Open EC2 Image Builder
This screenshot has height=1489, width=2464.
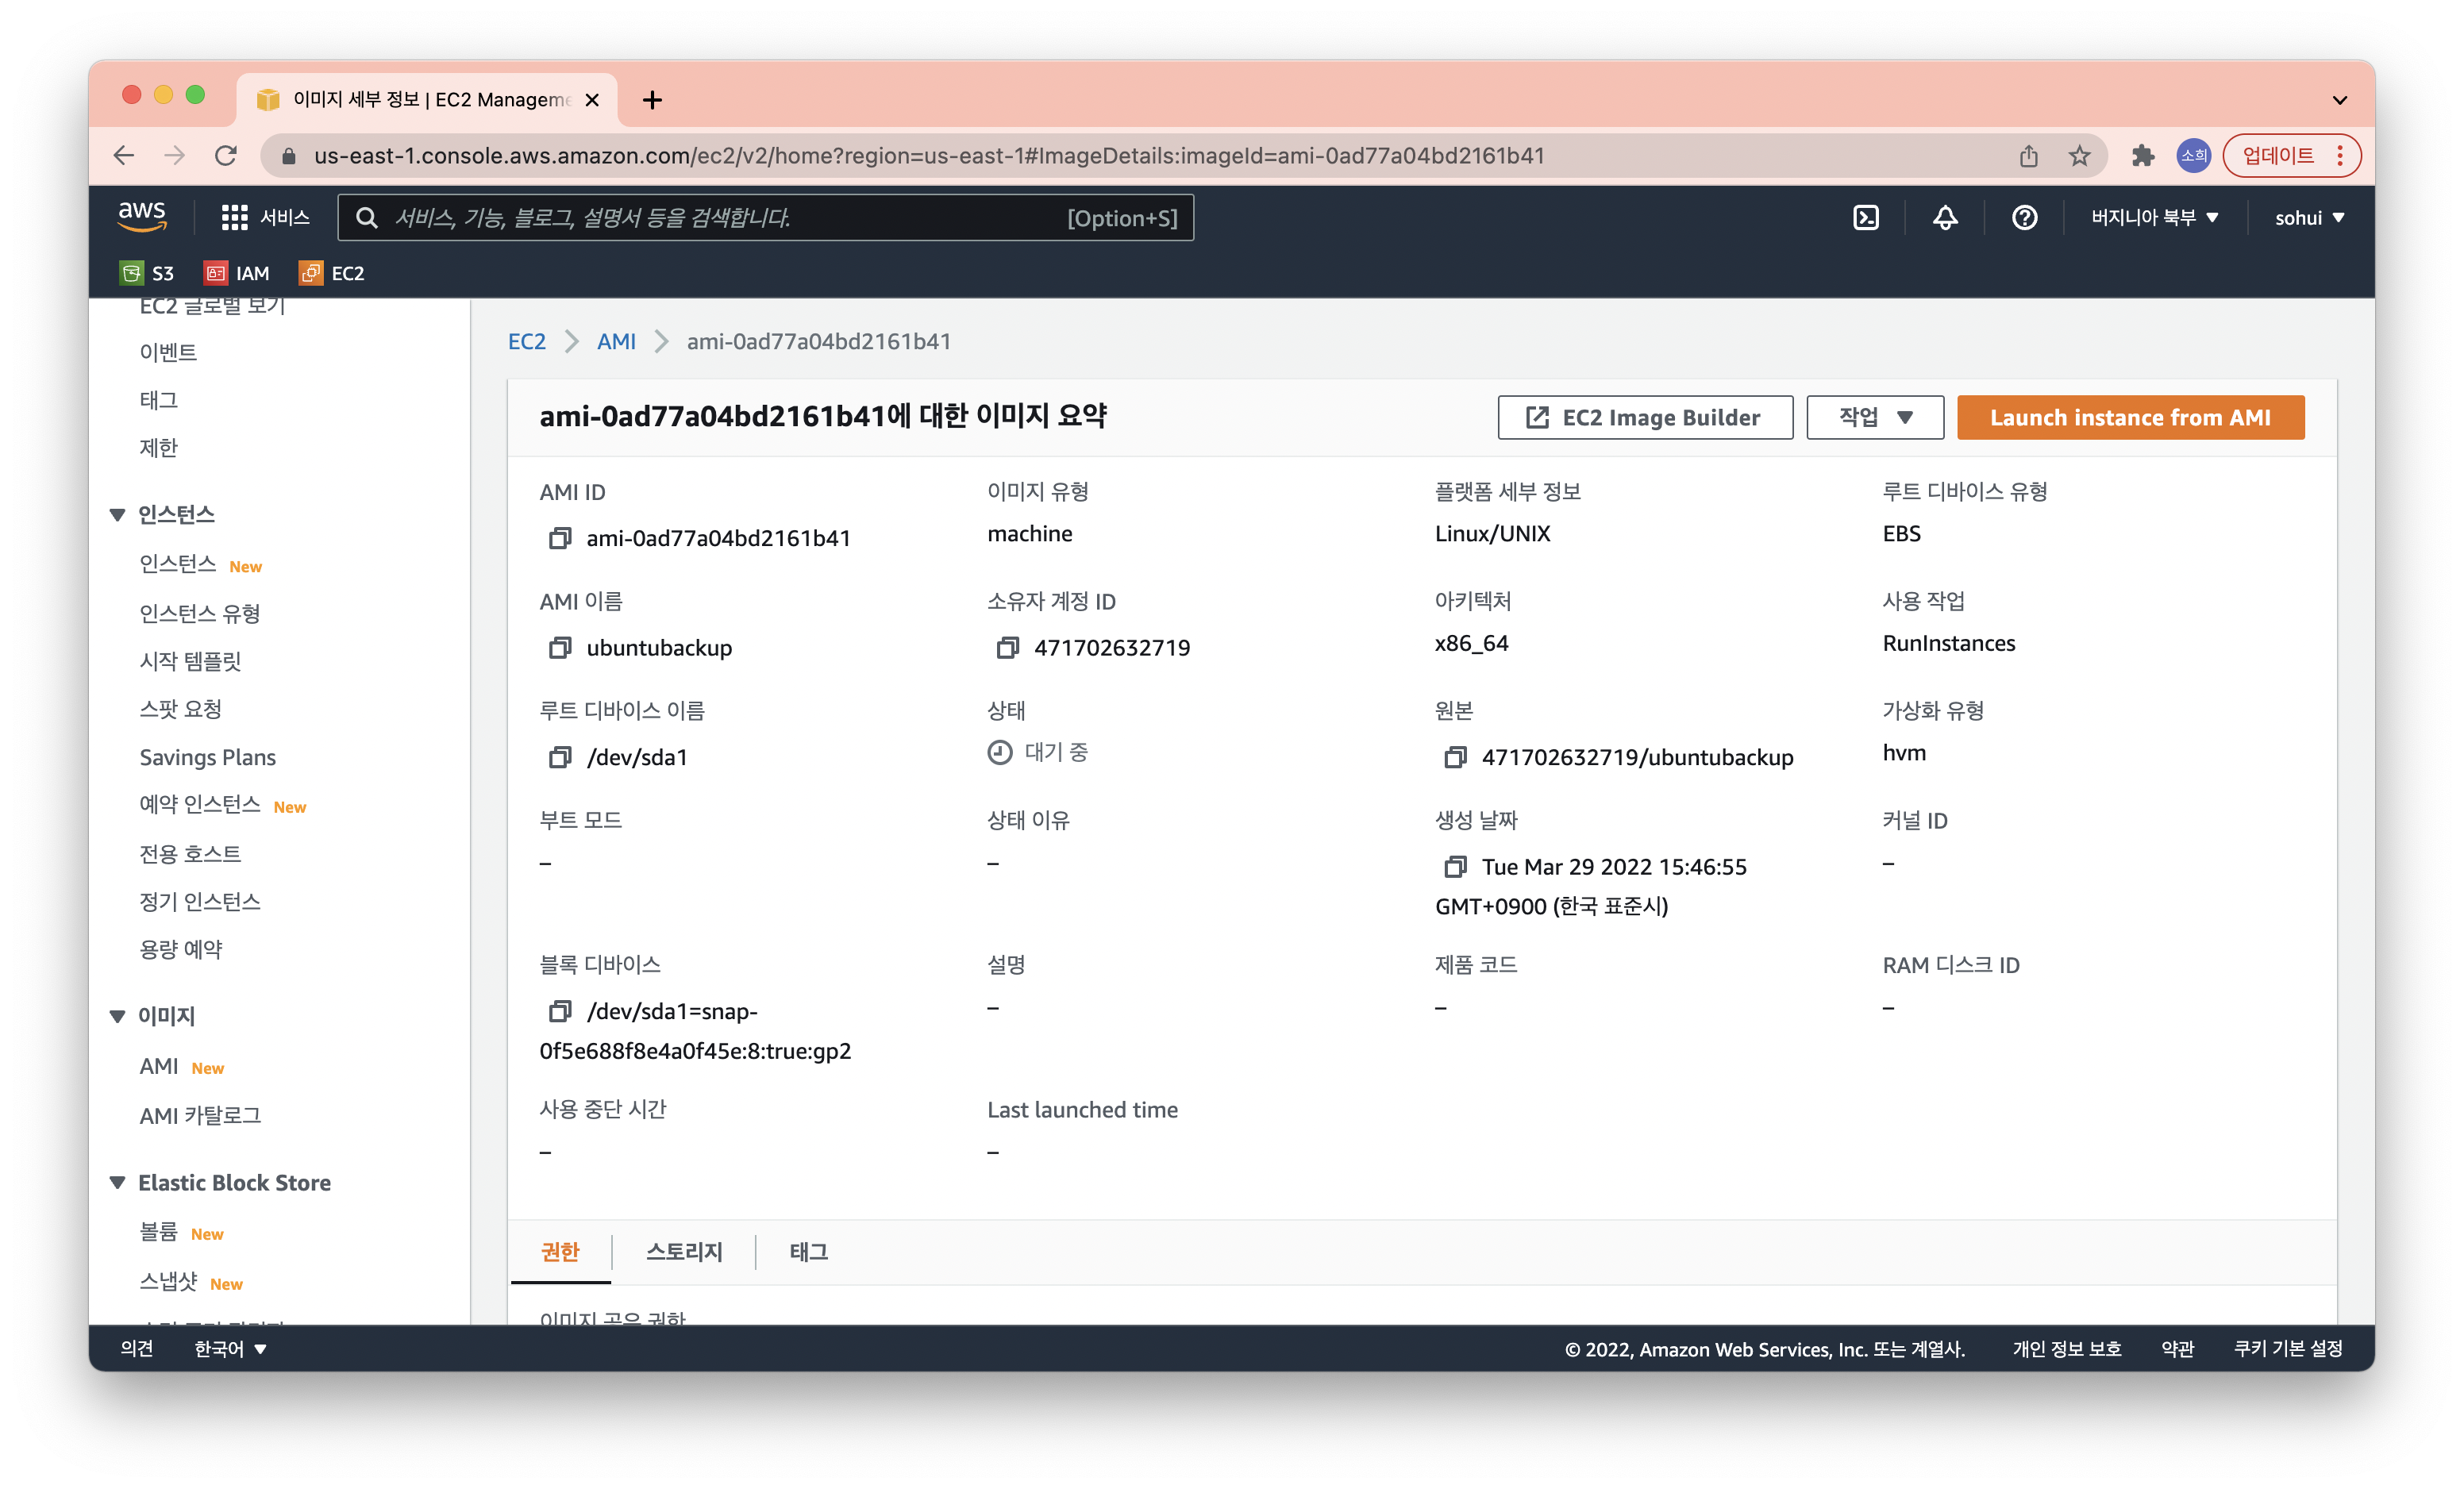coord(1644,417)
